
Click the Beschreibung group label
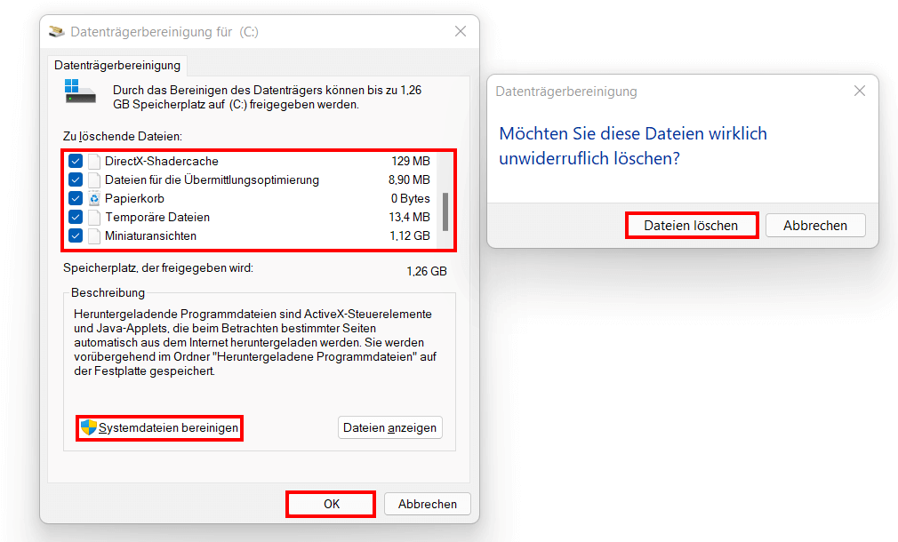pos(108,292)
